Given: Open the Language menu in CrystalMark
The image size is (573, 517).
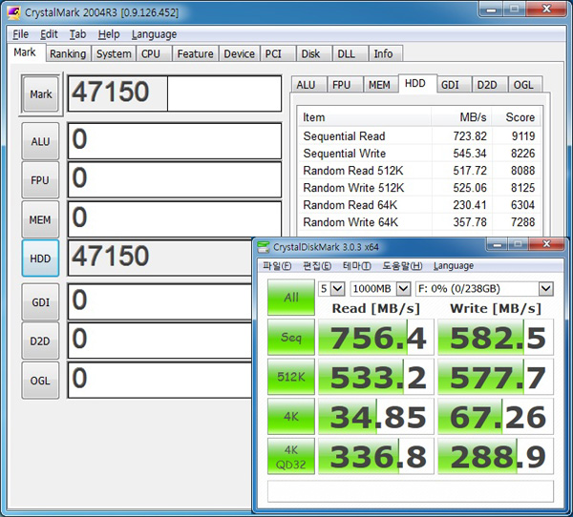Looking at the screenshot, I should click(154, 34).
